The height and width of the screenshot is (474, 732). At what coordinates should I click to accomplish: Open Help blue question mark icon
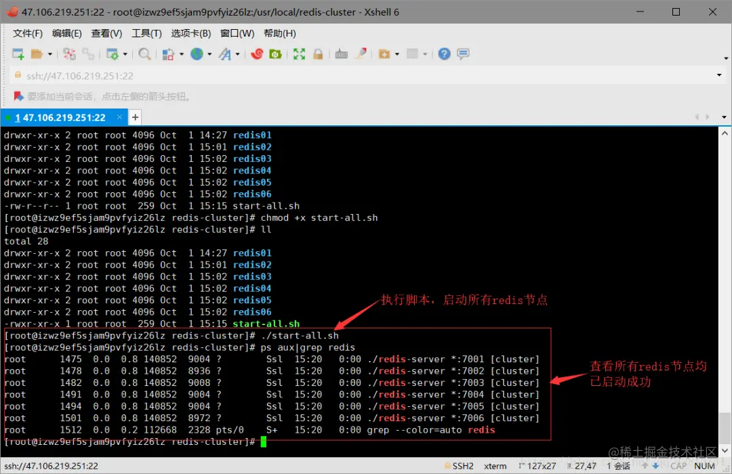(444, 54)
